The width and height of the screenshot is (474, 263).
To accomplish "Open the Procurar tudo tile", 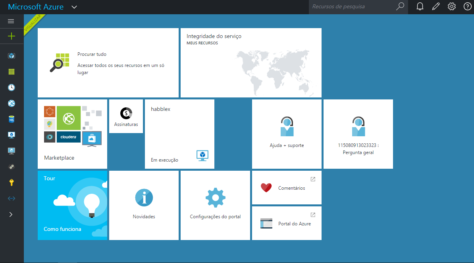I will 108,63.
